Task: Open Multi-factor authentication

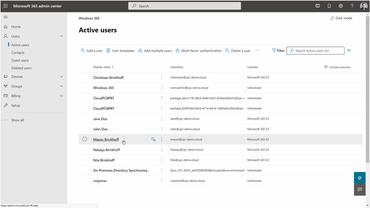Action: click(199, 51)
